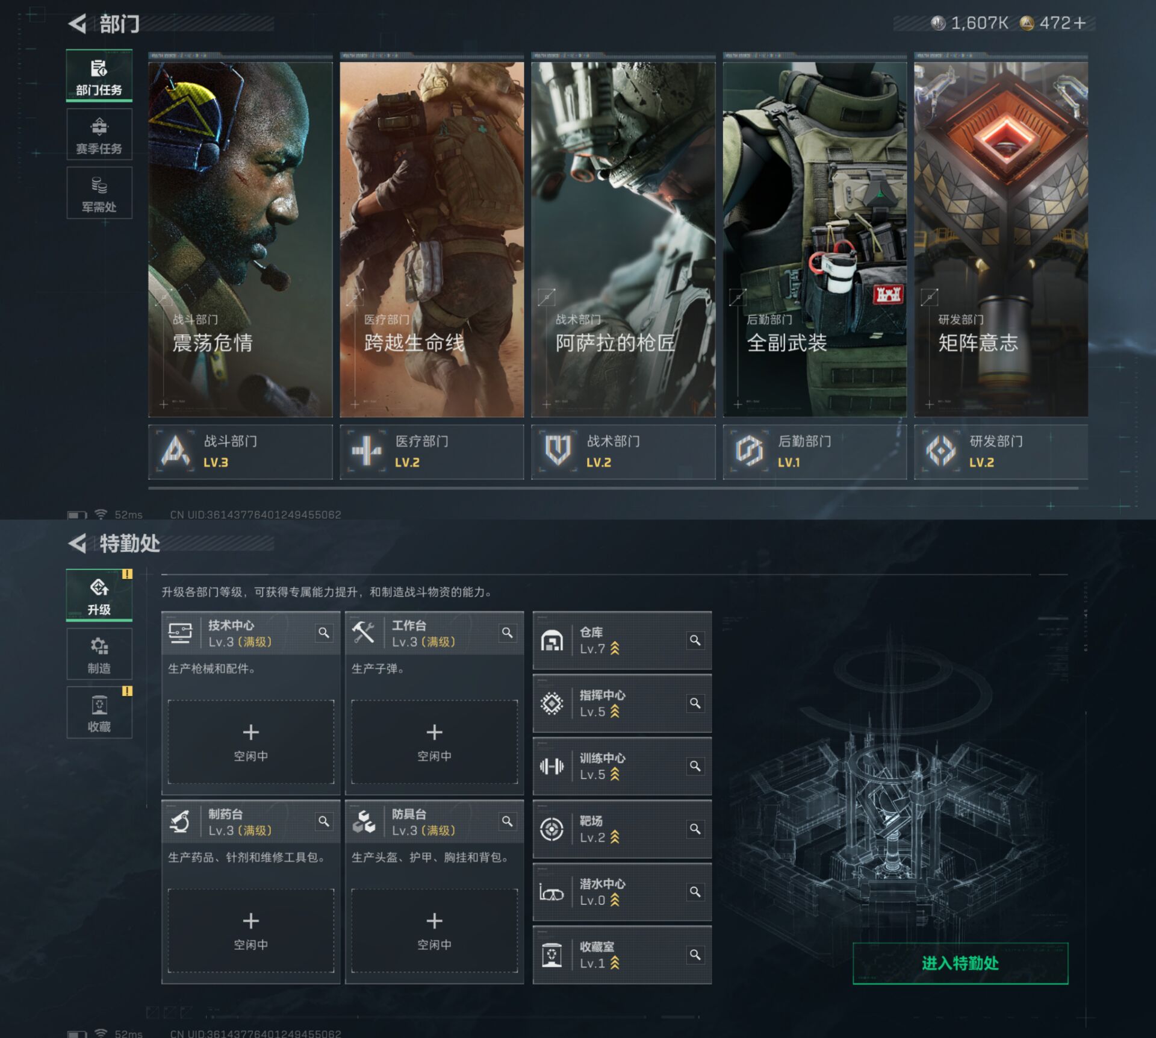The width and height of the screenshot is (1156, 1038).
Task: Open the 收藏 tab in 特勤处
Action: 99,713
